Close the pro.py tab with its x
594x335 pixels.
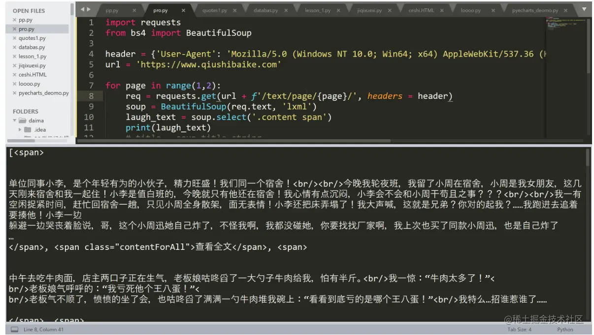[x=183, y=10]
